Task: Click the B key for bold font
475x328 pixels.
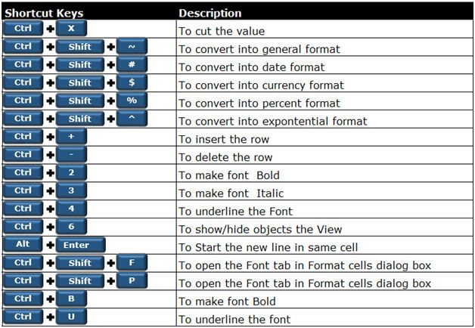Action: tap(71, 299)
